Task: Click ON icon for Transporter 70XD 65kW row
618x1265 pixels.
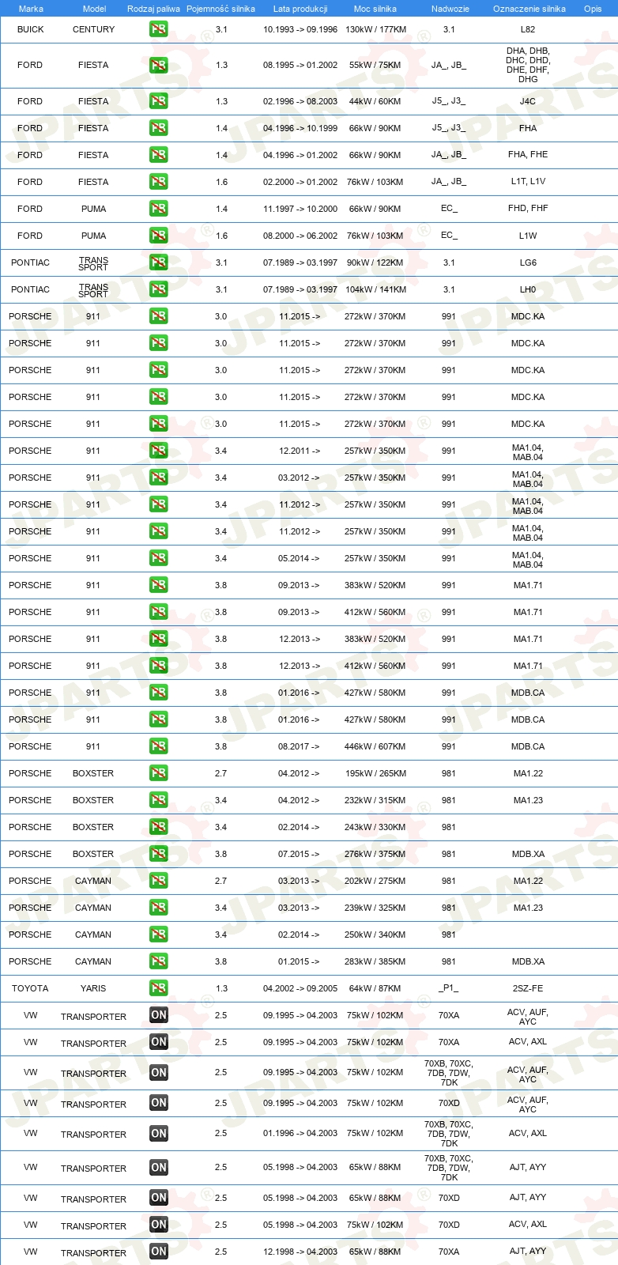Action: tap(158, 1197)
